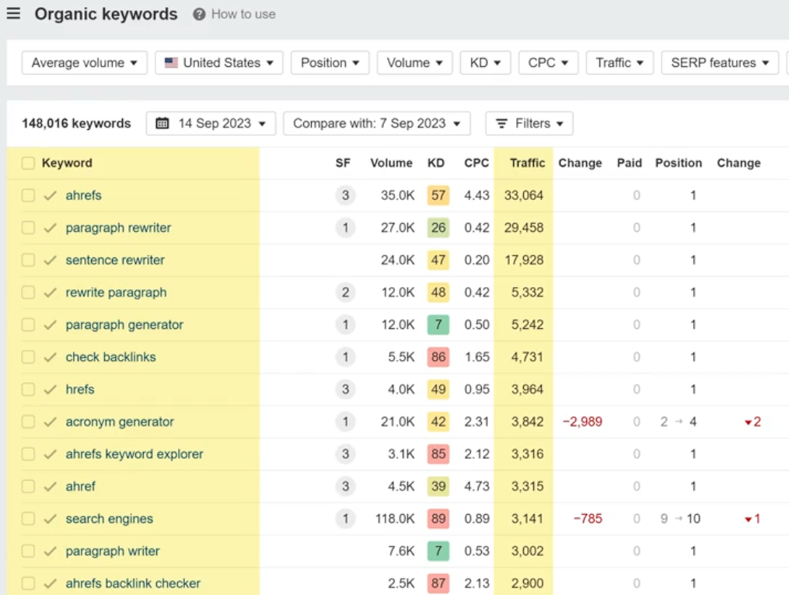Open the ahrefs backlink checker keyword link
789x595 pixels.
point(133,583)
